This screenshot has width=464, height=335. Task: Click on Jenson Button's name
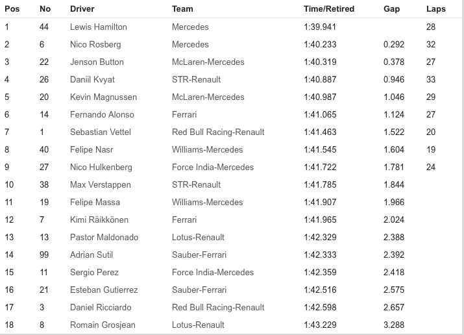(97, 62)
